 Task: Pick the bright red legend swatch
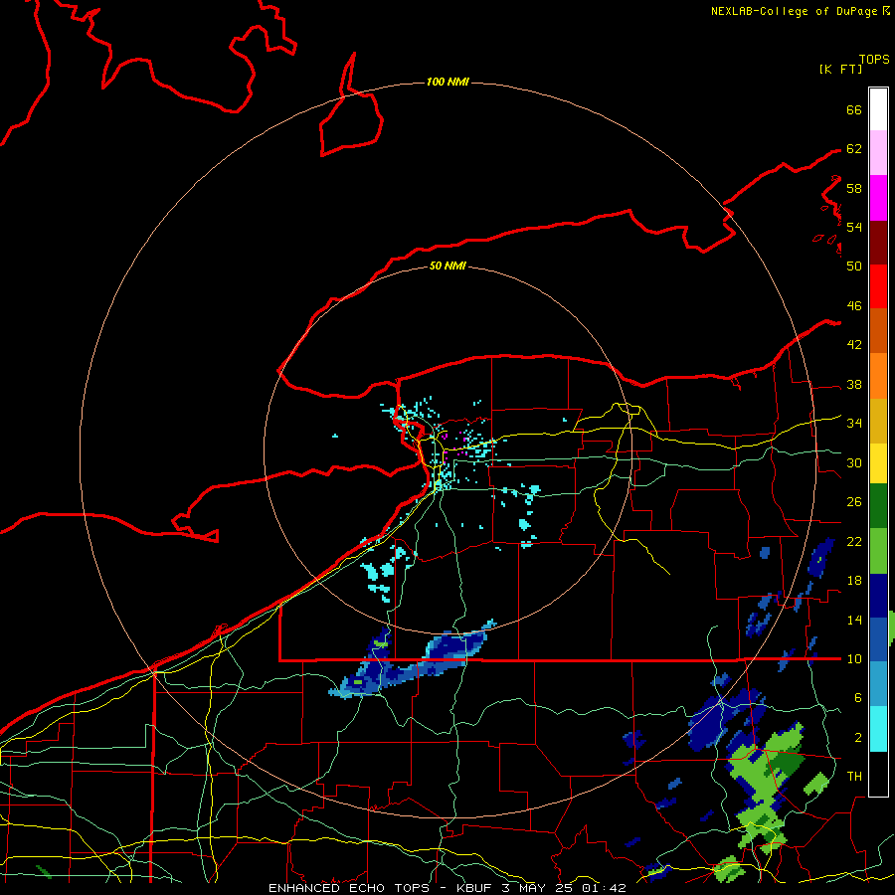click(878, 286)
